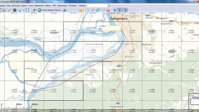199x112 pixels.
Task: Open the Источник menu
Action: coord(16,6)
